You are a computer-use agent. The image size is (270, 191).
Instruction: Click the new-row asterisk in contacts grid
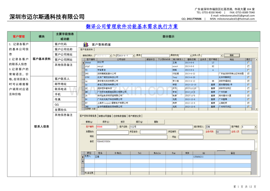pos(83,161)
